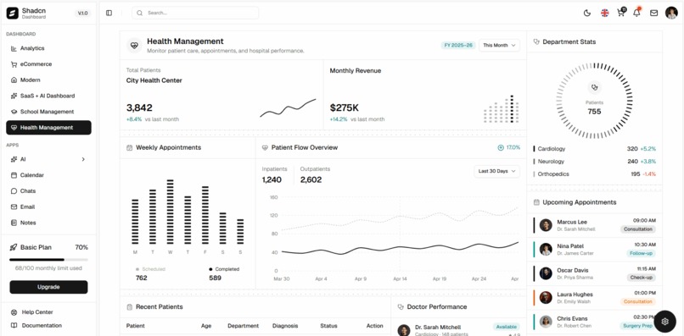Viewport: 684px width, 336px height.
Task: Click the Completed legend item
Action: pos(224,269)
